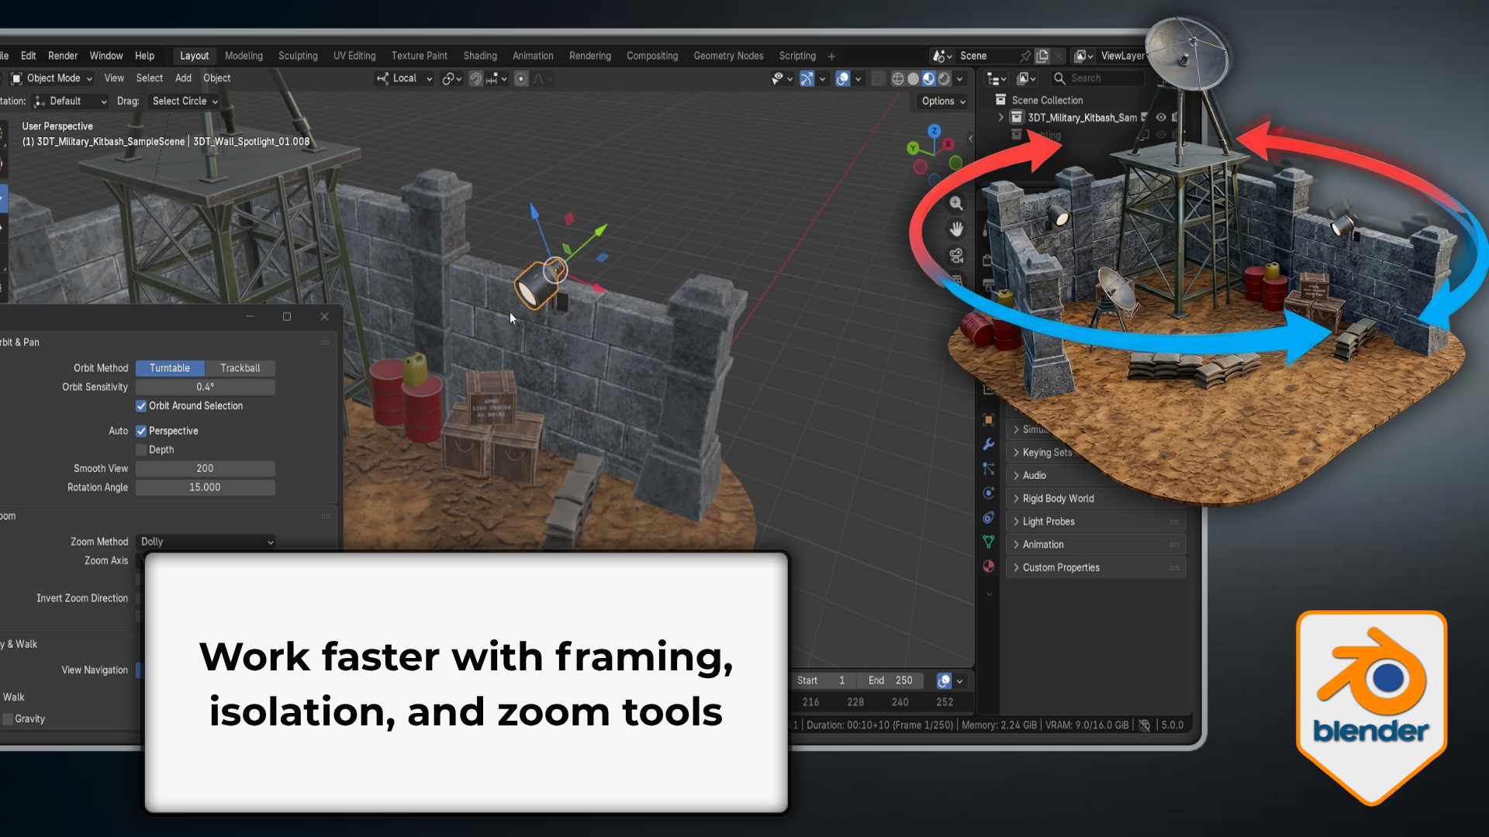Viewport: 1489px width, 837px height.
Task: Open the Object Data green triangle tab
Action: [x=988, y=542]
